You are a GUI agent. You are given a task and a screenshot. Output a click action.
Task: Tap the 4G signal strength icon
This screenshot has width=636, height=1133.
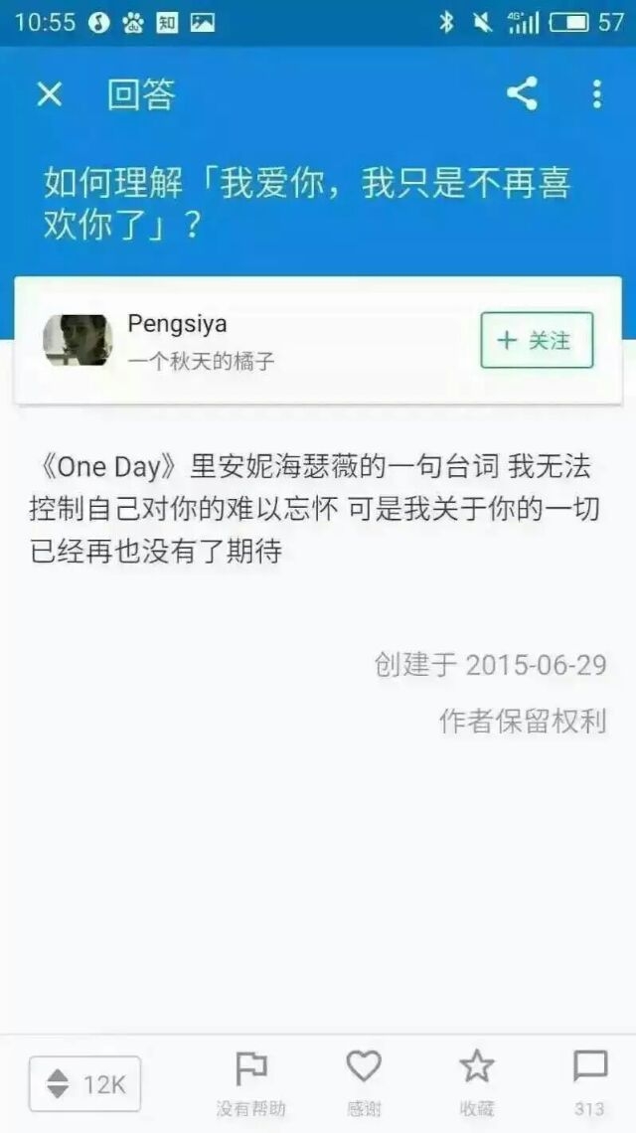pyautogui.click(x=524, y=23)
